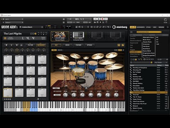Select Rock/Metal in the Style list

pos(136,52)
